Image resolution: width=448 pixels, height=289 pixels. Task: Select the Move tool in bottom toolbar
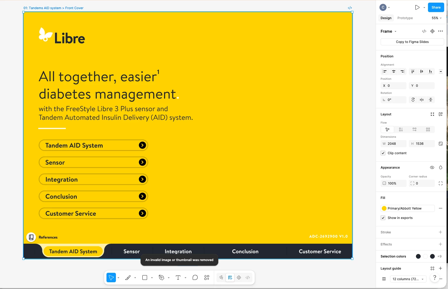pyautogui.click(x=111, y=278)
